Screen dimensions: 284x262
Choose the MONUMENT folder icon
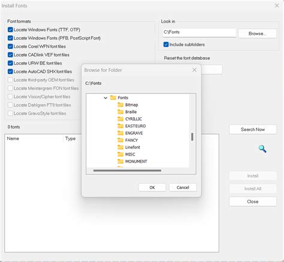click(120, 162)
